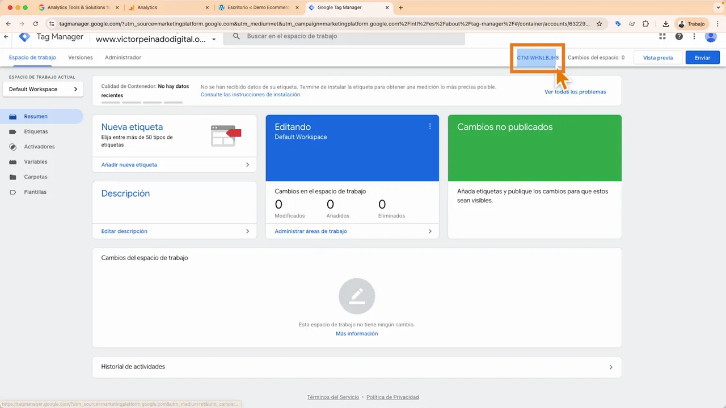Open Ver todos los problemas link

(575, 91)
